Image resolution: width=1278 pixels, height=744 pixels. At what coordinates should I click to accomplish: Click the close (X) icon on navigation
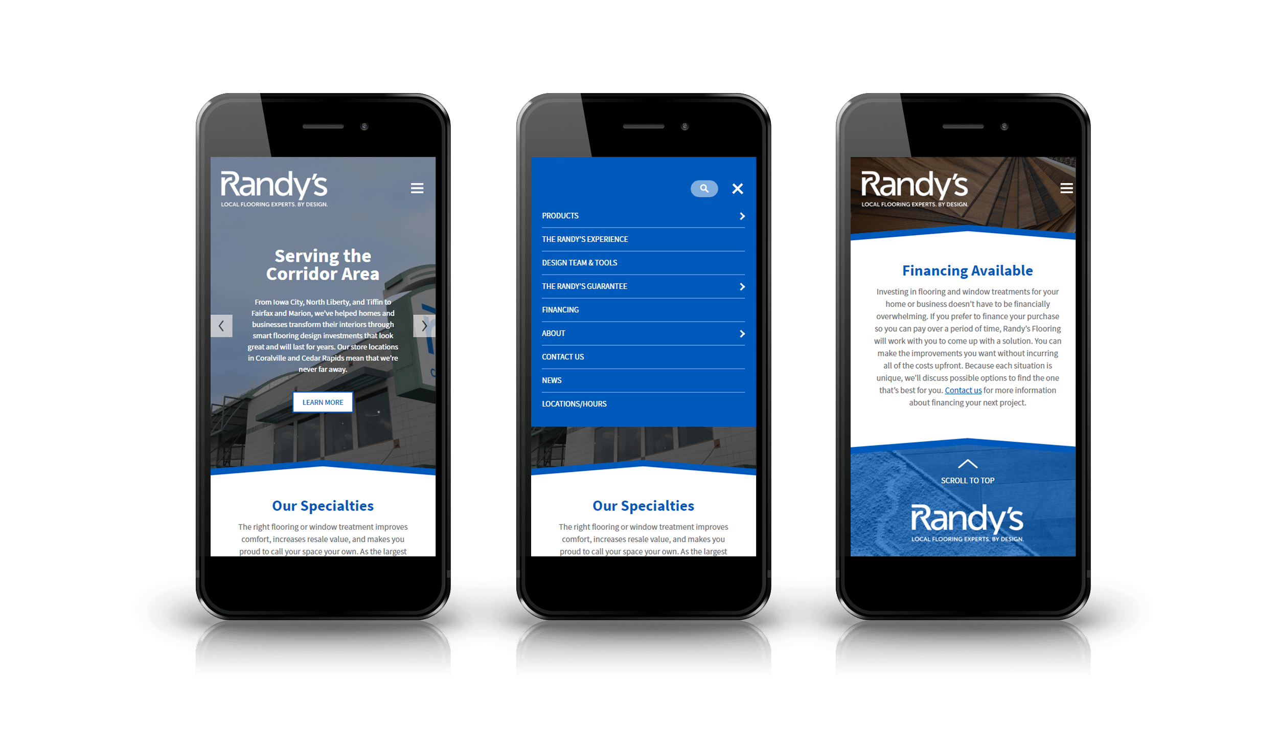click(737, 189)
